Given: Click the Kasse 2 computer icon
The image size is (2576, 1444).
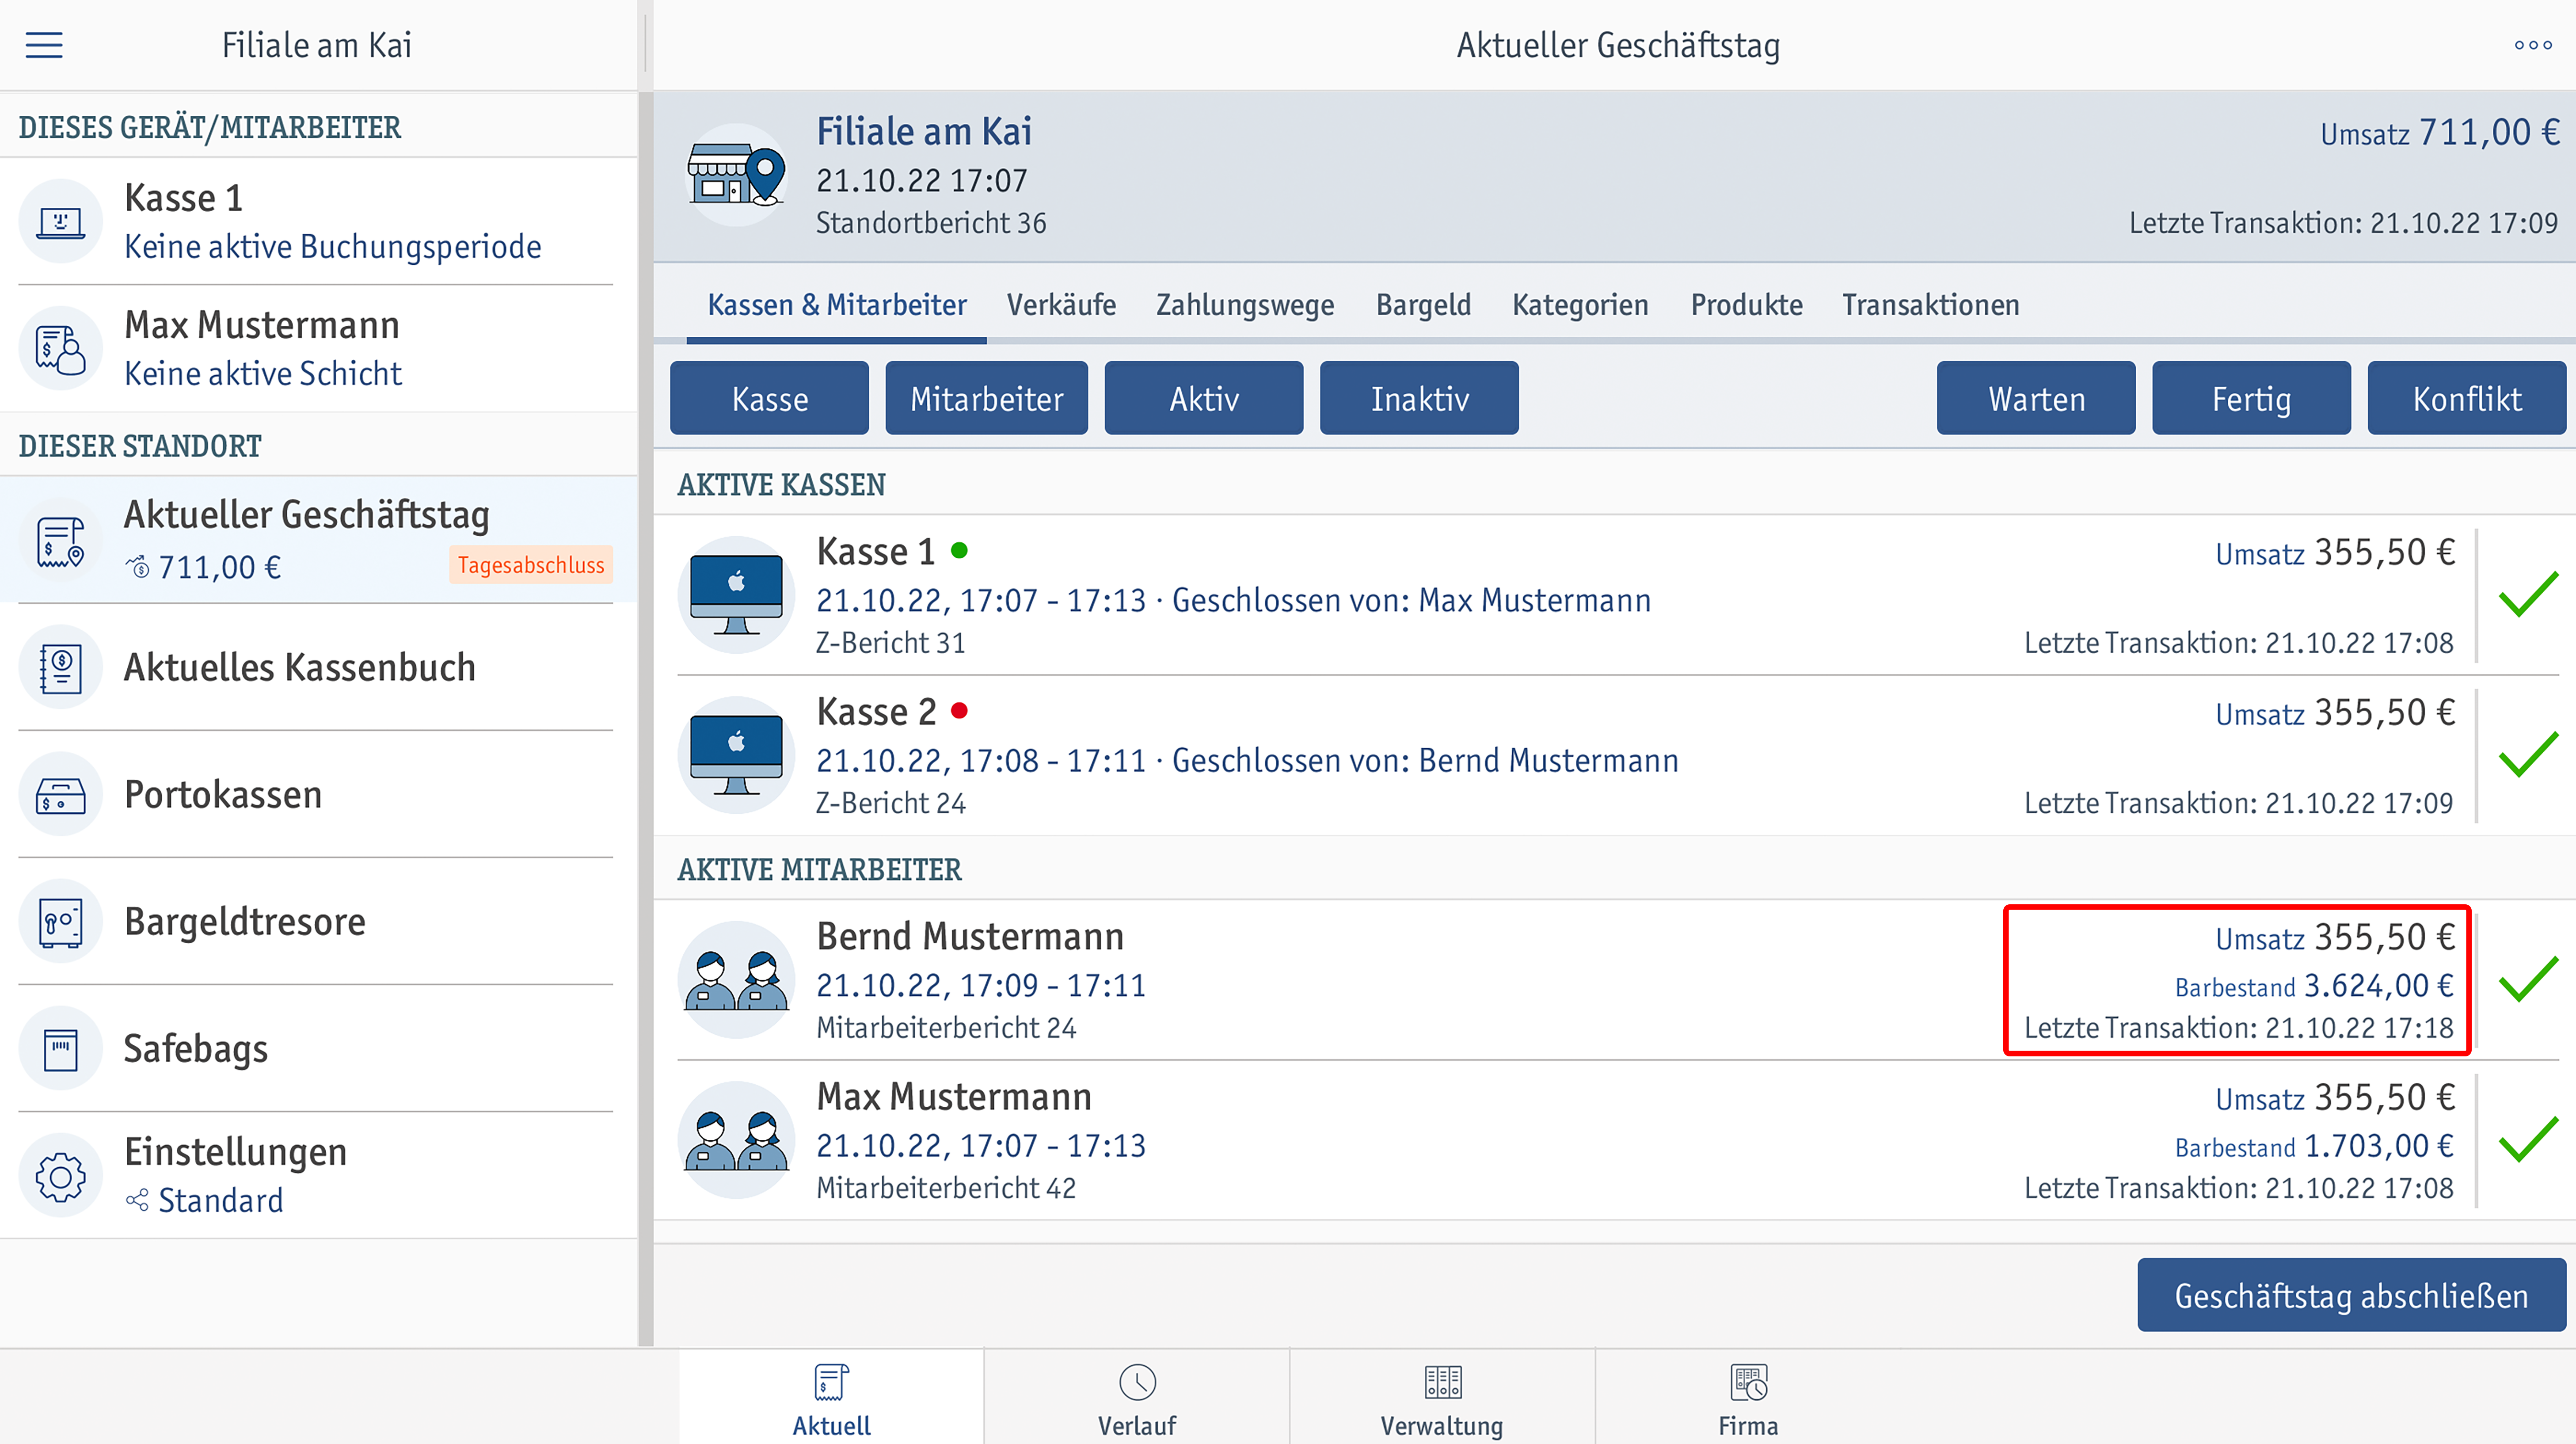Looking at the screenshot, I should coord(736,755).
